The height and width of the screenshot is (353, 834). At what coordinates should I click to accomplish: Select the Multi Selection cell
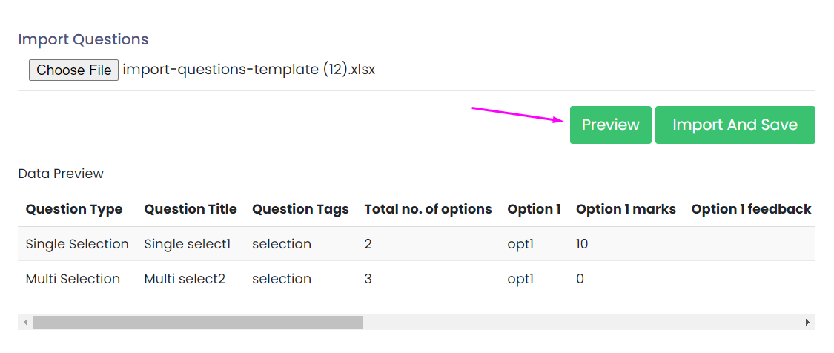pyautogui.click(x=73, y=279)
